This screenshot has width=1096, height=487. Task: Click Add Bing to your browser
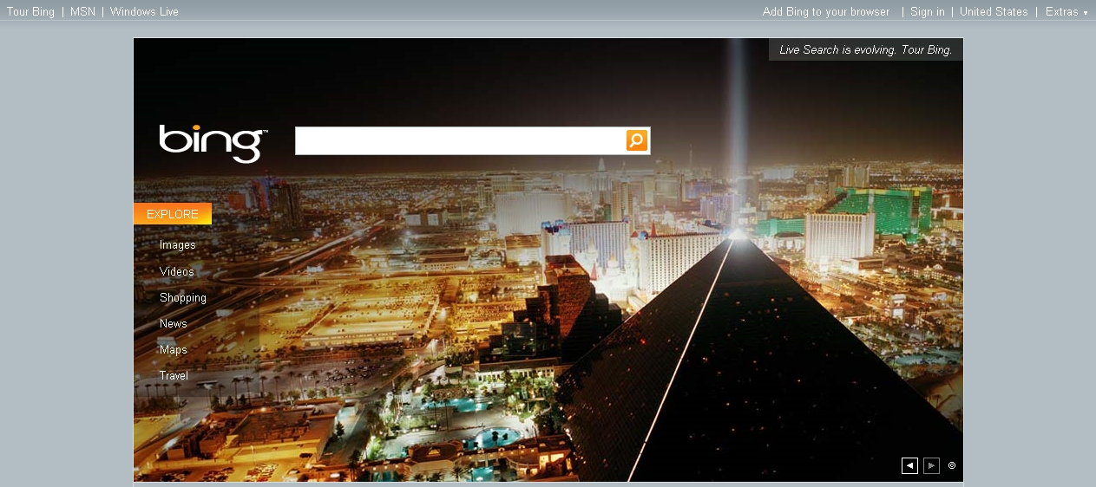coord(826,12)
